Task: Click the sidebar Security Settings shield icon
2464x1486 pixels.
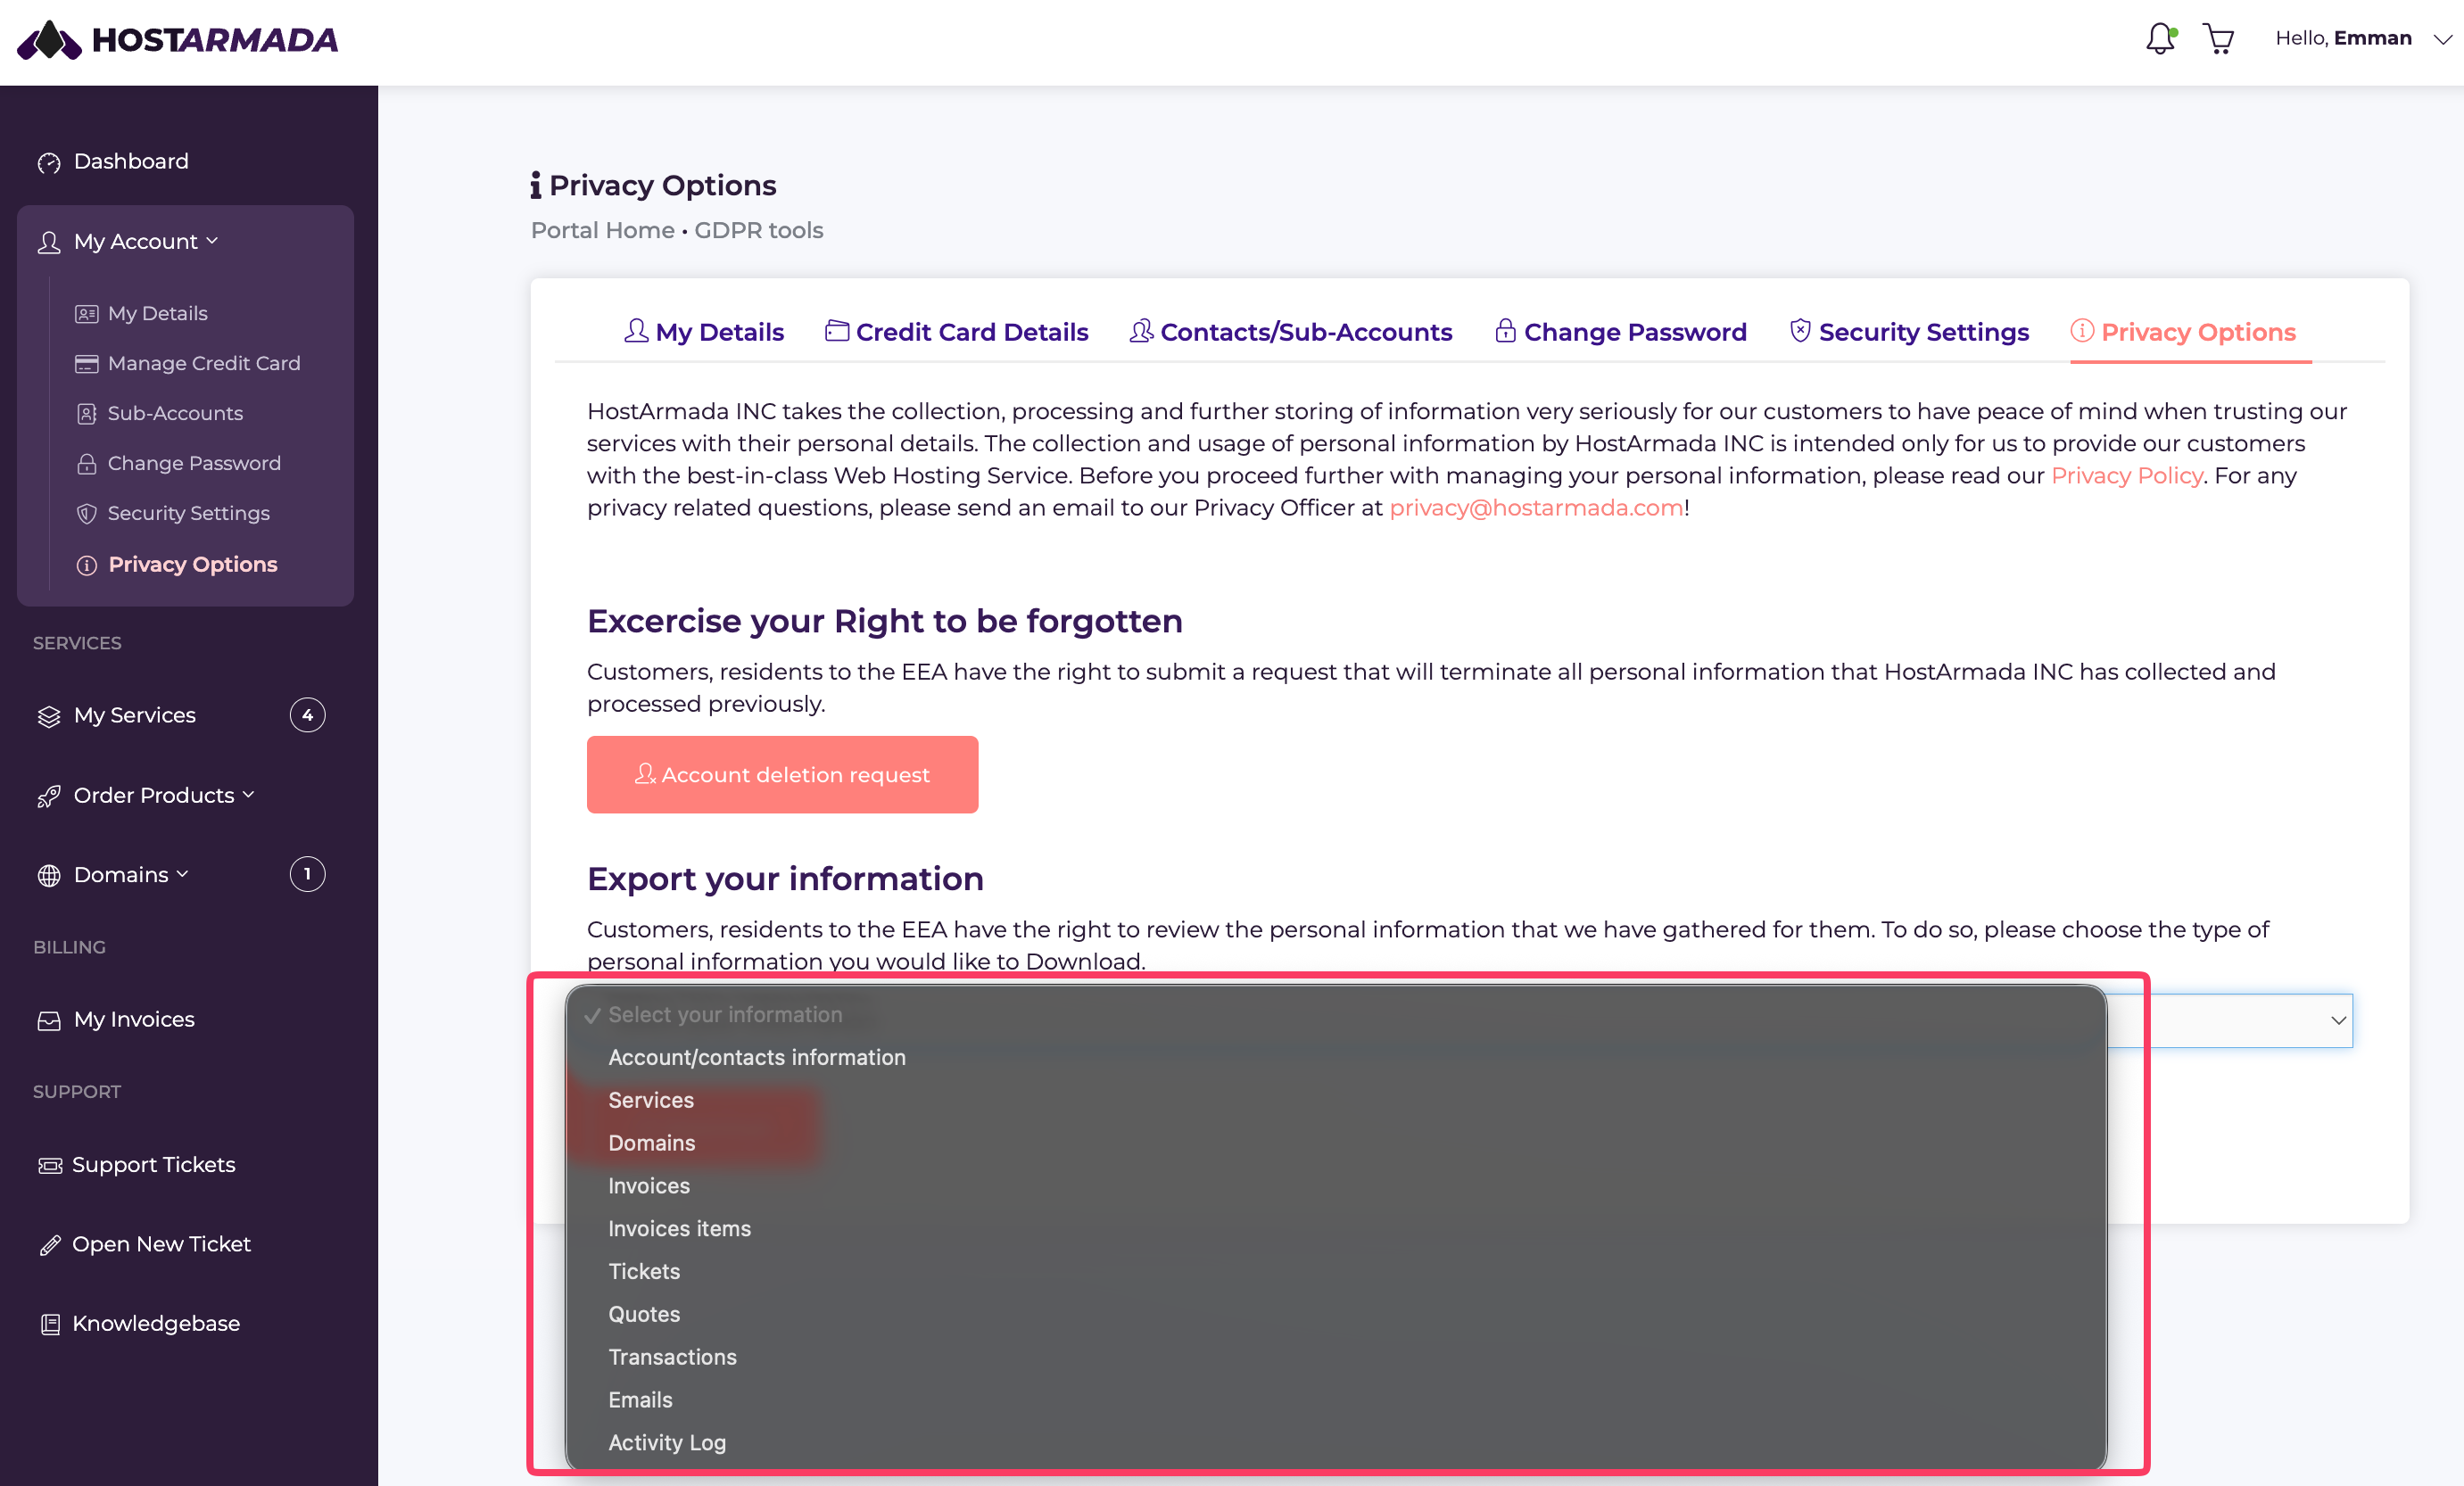Action: [87, 514]
